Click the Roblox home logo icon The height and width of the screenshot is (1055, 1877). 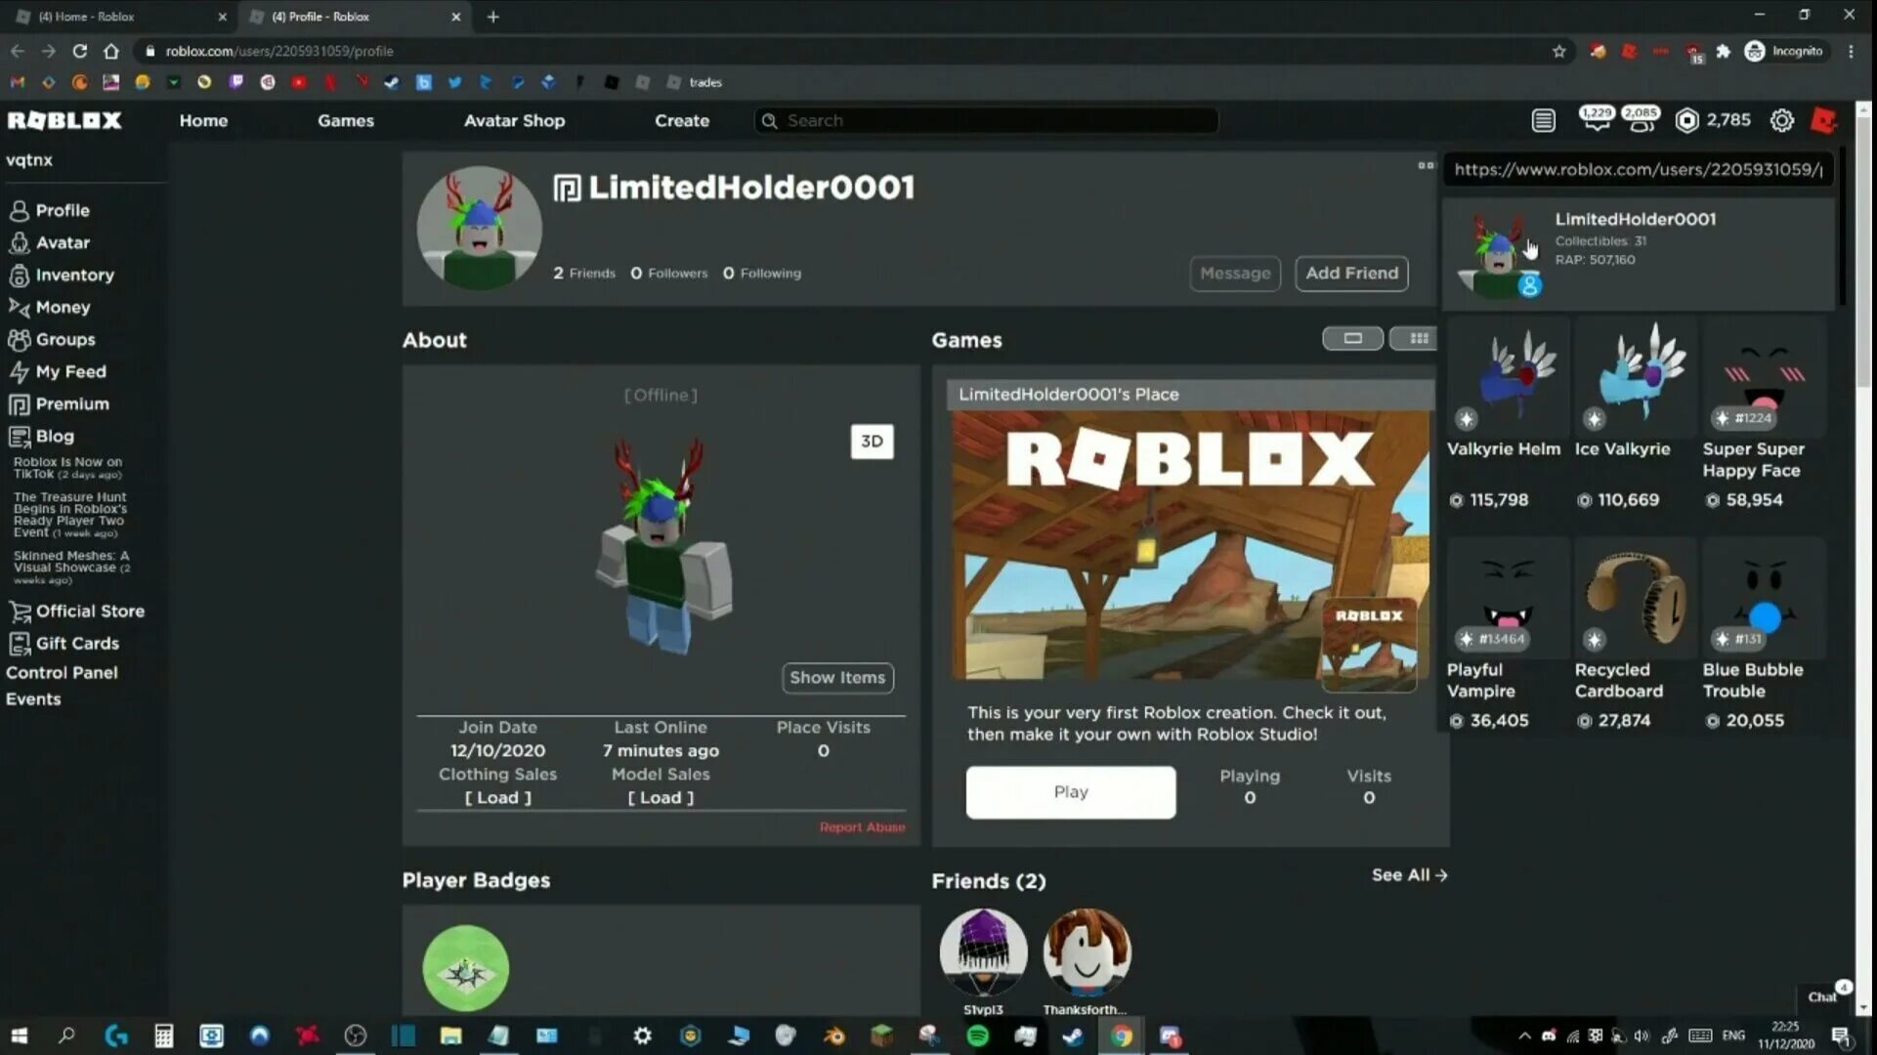coord(65,120)
